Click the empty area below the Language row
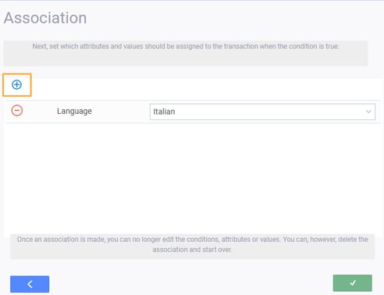 coord(193,178)
